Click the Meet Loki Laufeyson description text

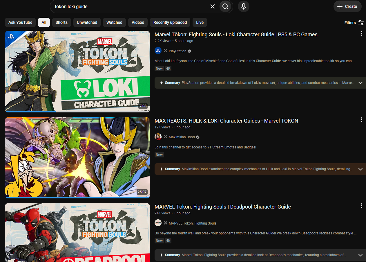[255, 61]
